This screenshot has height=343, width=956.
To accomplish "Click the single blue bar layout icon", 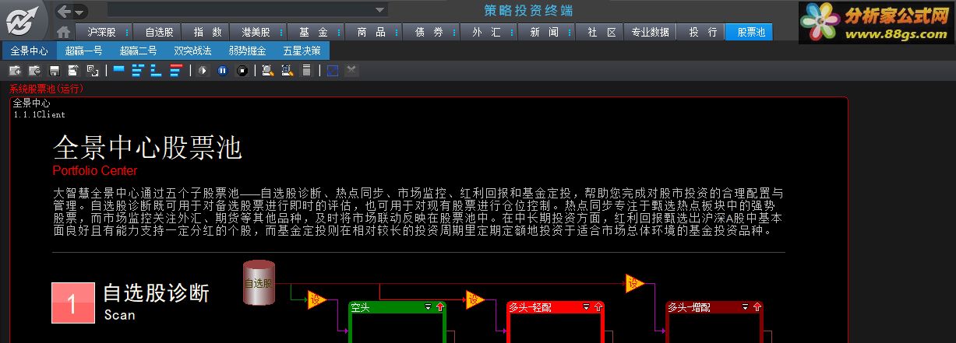I will pyautogui.click(x=119, y=68).
